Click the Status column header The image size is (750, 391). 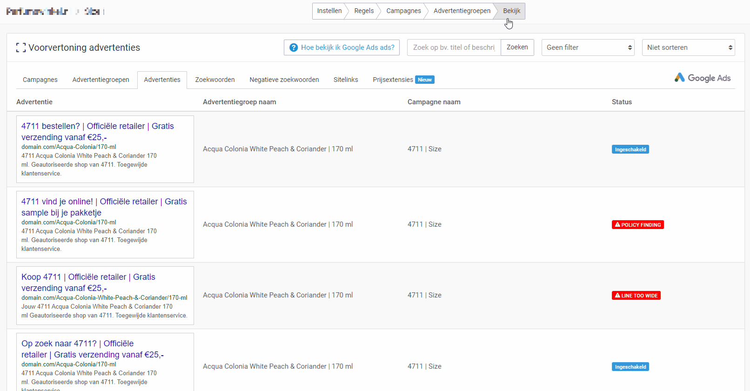622,102
